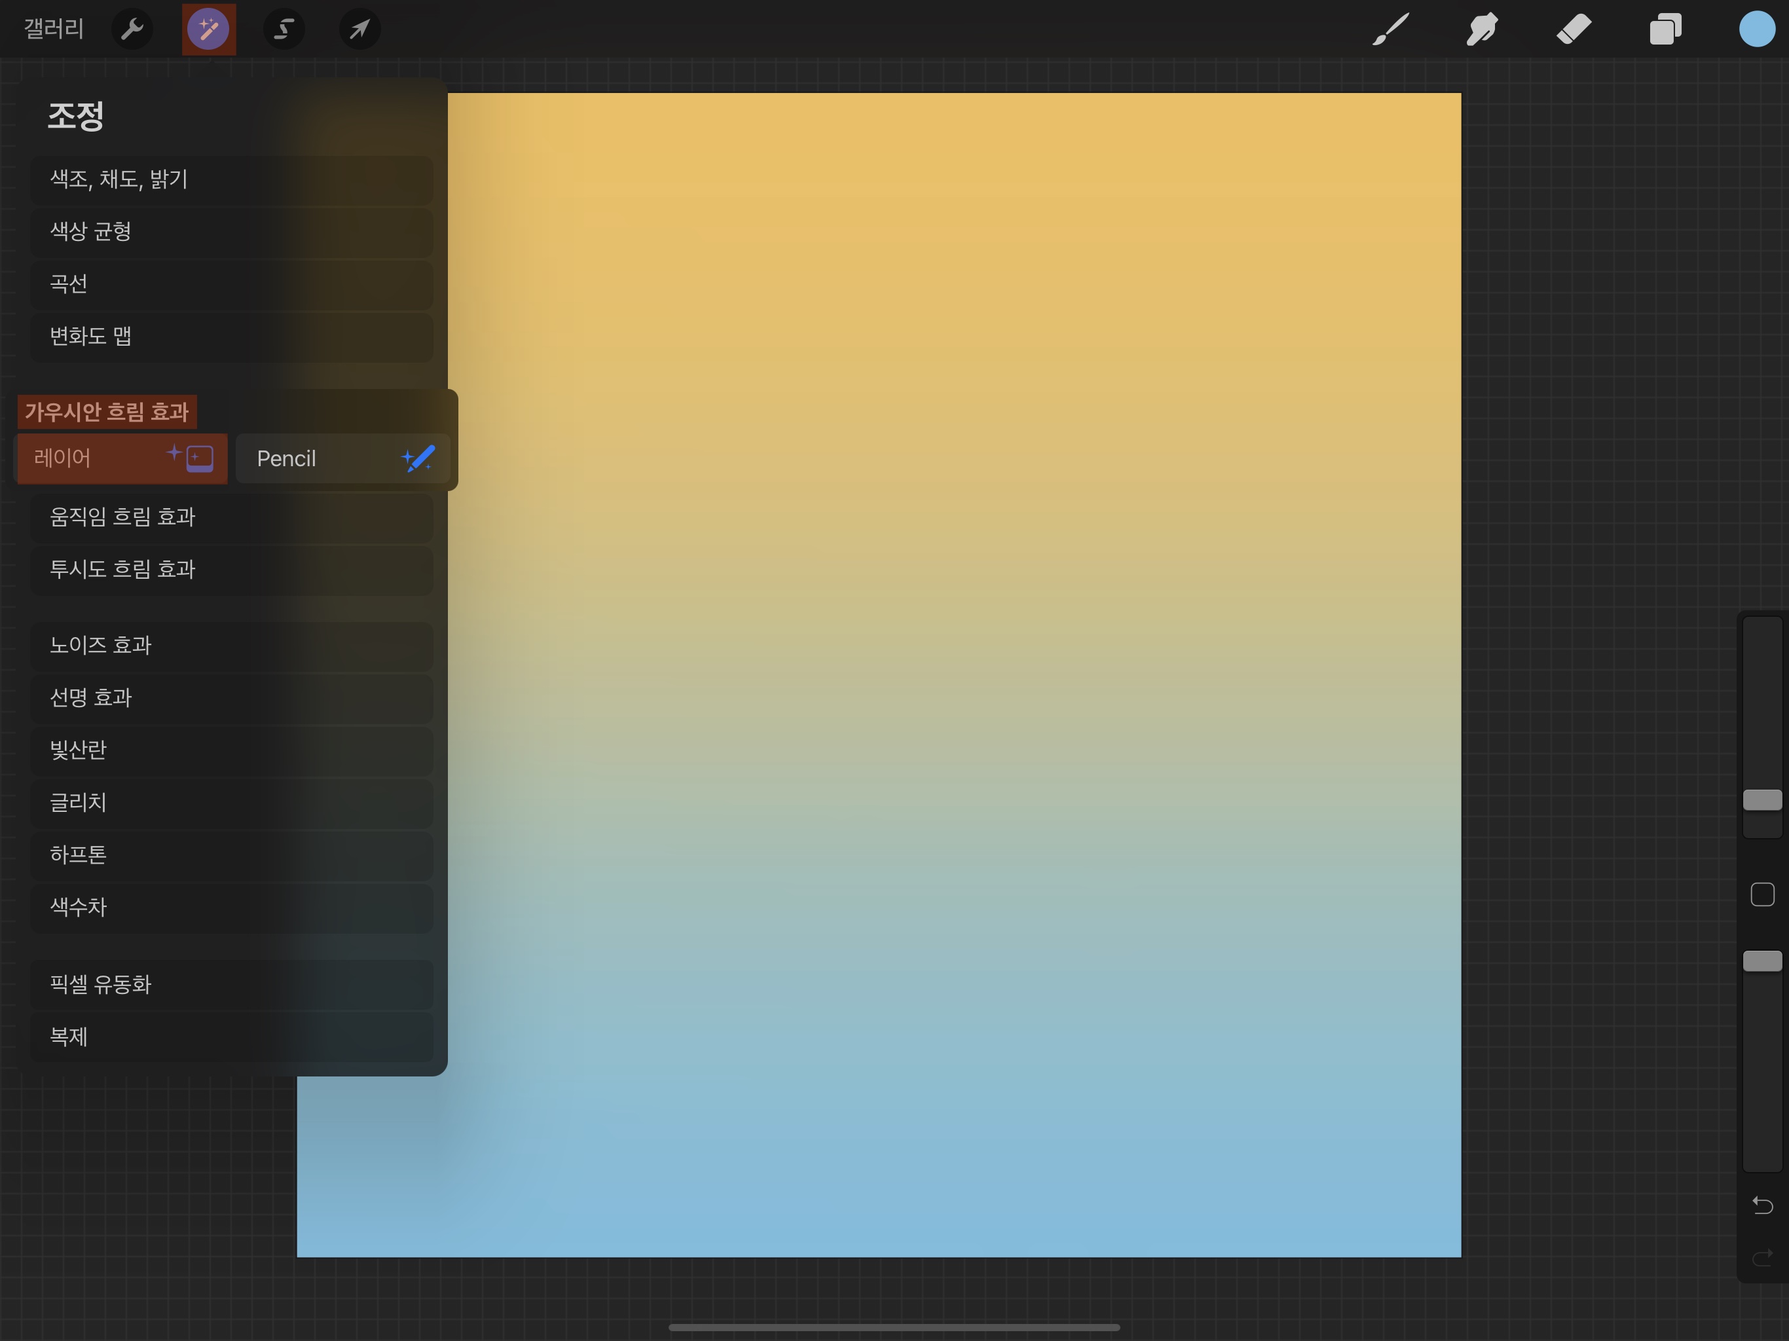Open the 곡선 curves adjustment
This screenshot has width=1789, height=1341.
pos(231,285)
